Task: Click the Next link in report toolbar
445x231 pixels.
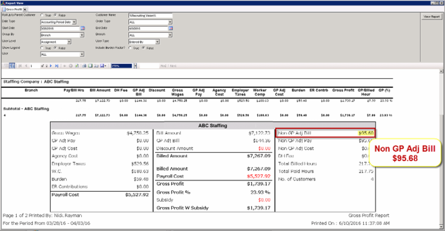Action: [173, 66]
